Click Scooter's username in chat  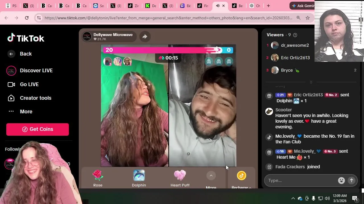(284, 110)
